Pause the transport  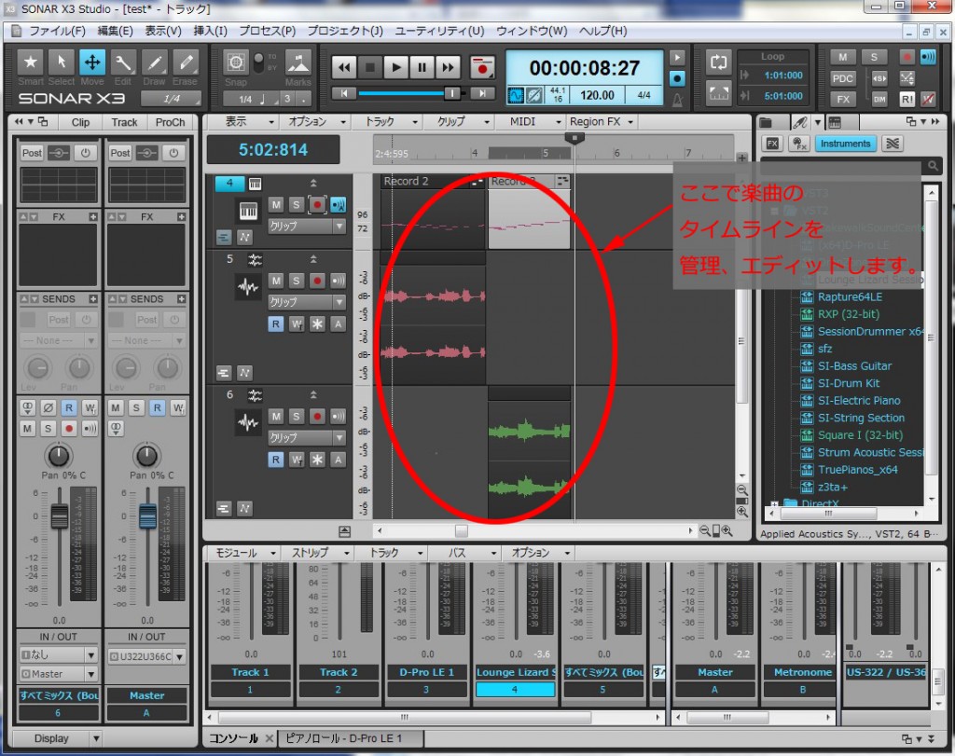click(422, 67)
